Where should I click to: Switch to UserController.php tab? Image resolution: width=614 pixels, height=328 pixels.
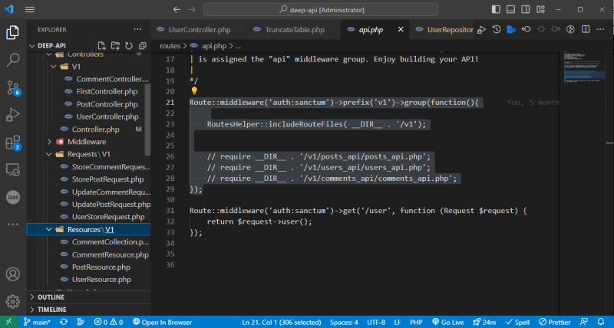tap(199, 30)
